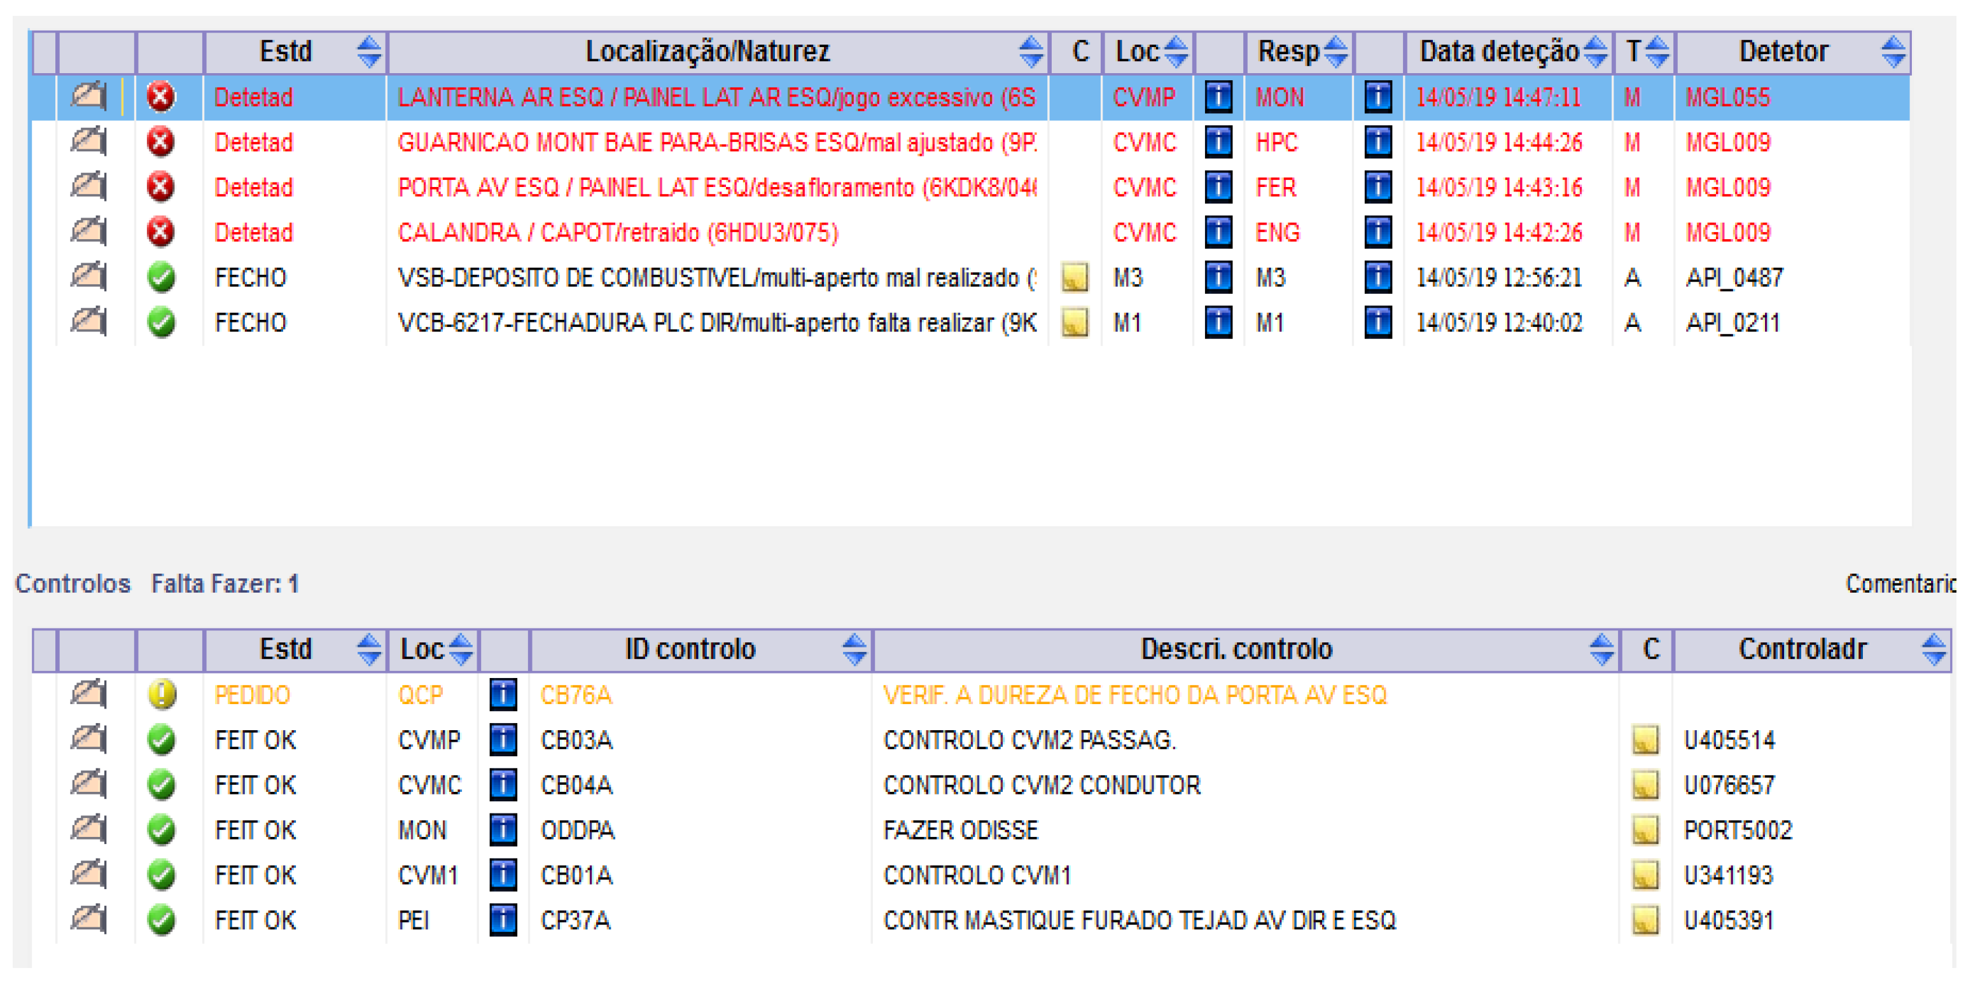This screenshot has height=996, width=1980.
Task: Open blue info icon for control CB04A
Action: point(503,785)
